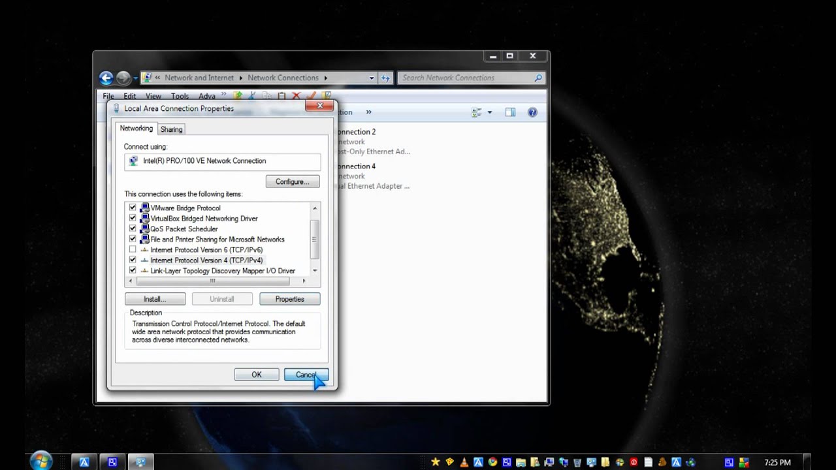
Task: Open the change-view dropdown arrow
Action: [x=489, y=112]
